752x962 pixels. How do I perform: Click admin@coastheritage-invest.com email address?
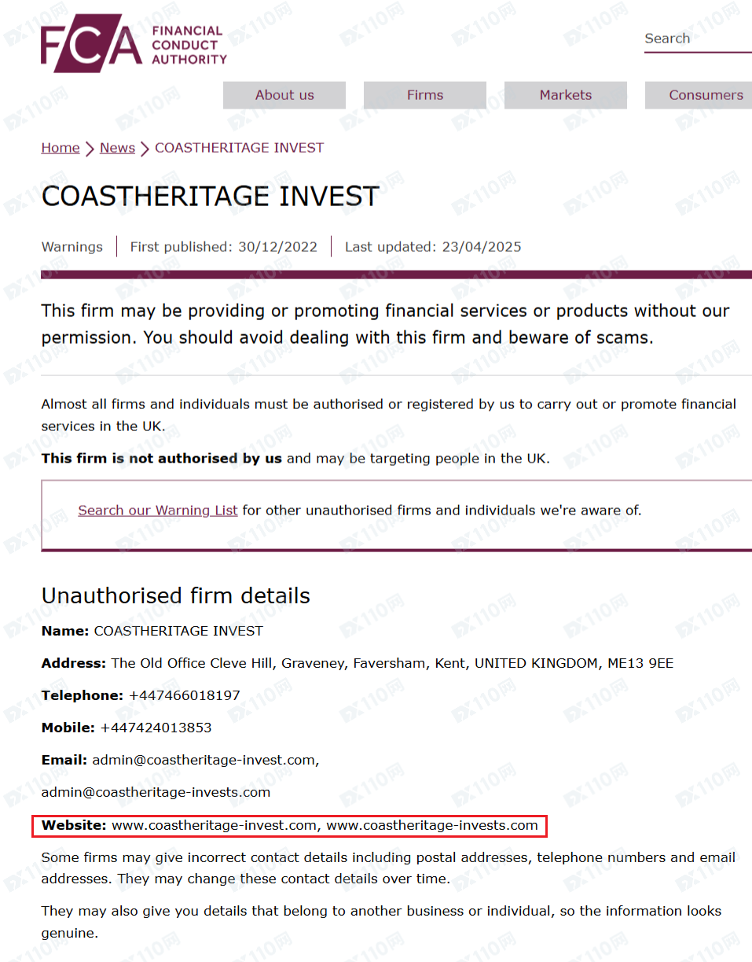click(x=204, y=761)
